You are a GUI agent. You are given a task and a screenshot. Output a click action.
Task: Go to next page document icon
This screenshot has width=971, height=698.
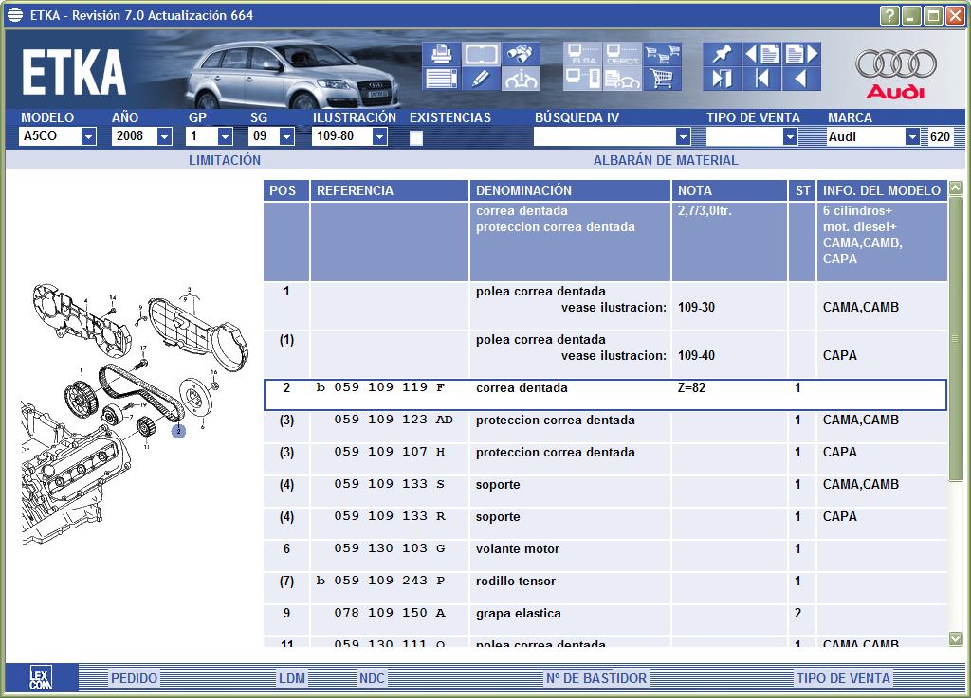[801, 54]
